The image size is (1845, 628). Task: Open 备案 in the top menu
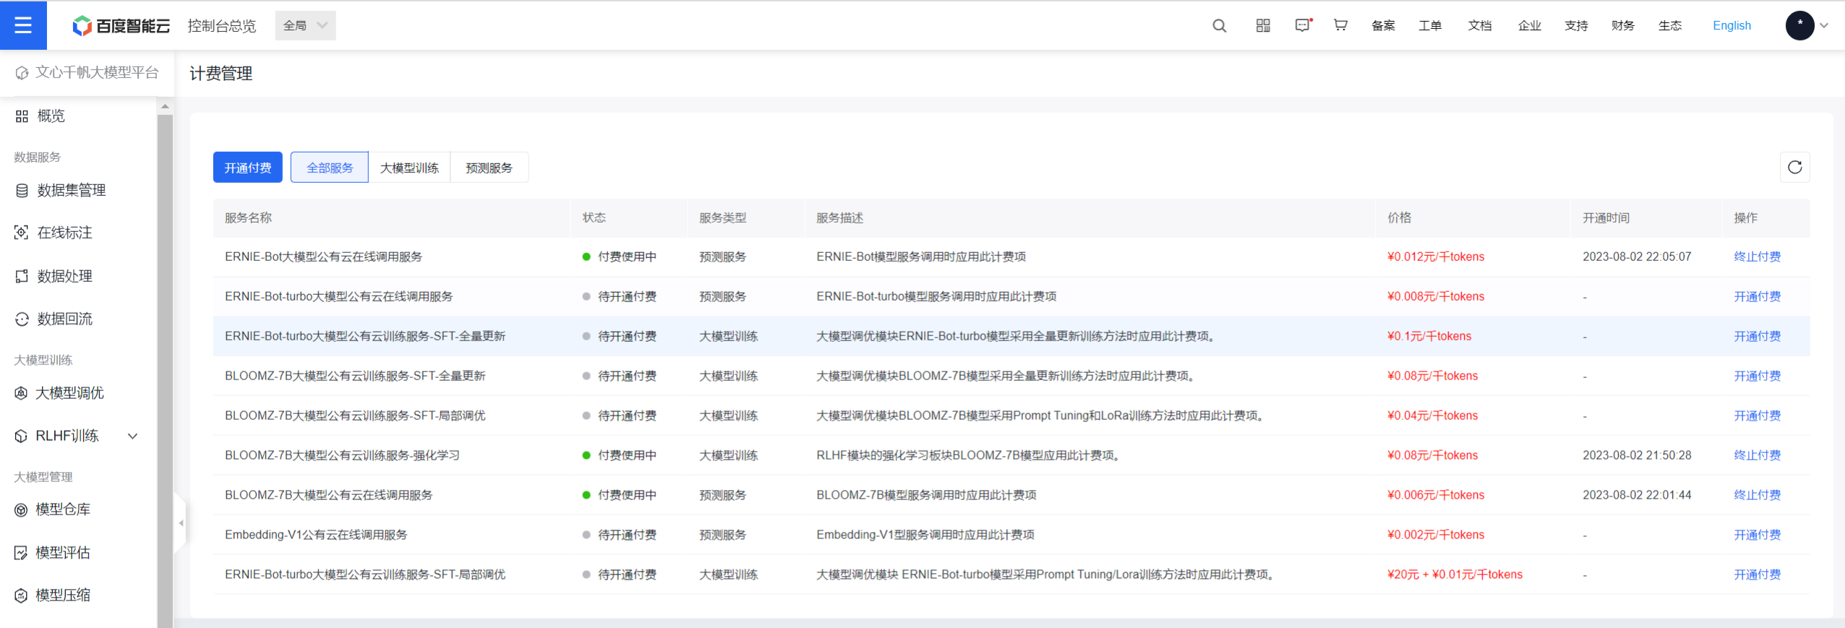click(1383, 25)
